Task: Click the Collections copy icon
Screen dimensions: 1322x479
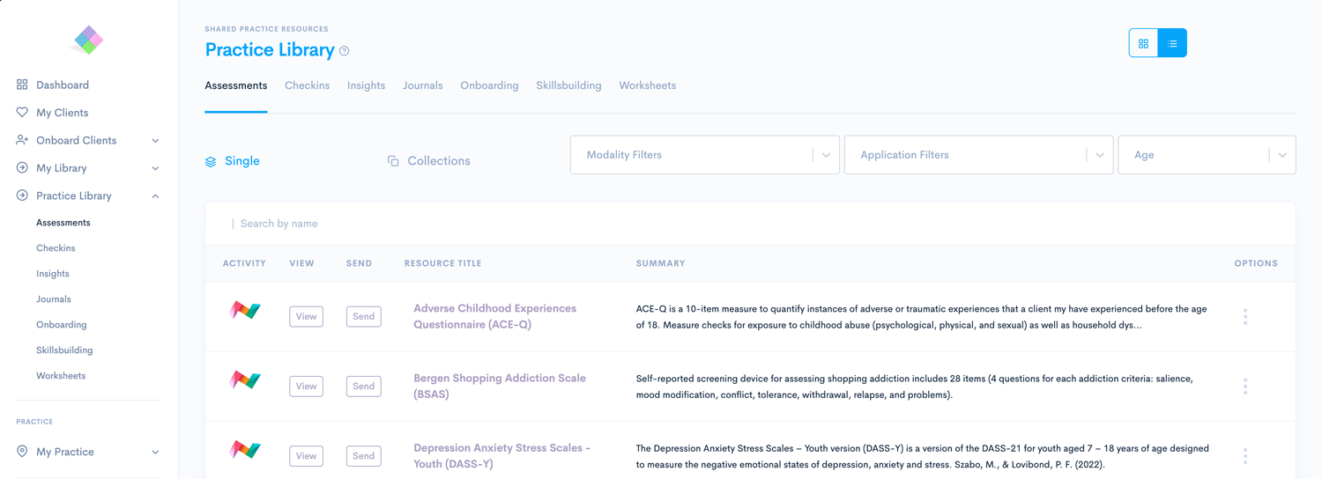Action: click(x=393, y=161)
